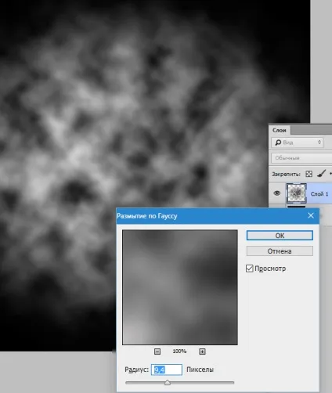
Task: Cancel blur with the Отмена button
Action: (280, 251)
